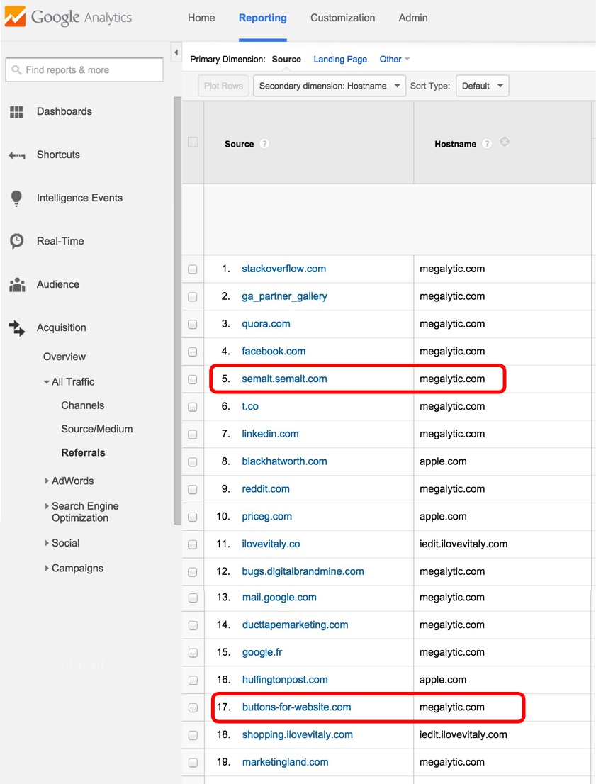Check the select-all checkbox in the table header
The width and height of the screenshot is (596, 784).
[192, 142]
